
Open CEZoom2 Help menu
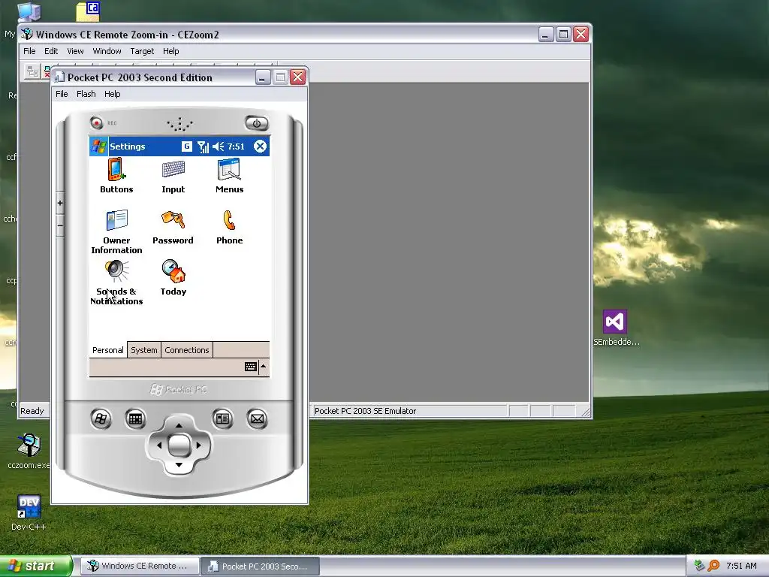[x=170, y=51]
